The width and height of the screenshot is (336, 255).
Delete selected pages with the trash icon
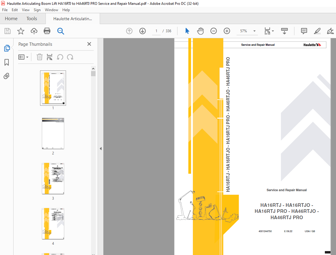39,57
